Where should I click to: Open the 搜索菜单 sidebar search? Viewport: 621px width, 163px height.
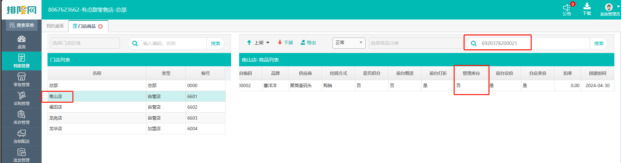(22, 25)
